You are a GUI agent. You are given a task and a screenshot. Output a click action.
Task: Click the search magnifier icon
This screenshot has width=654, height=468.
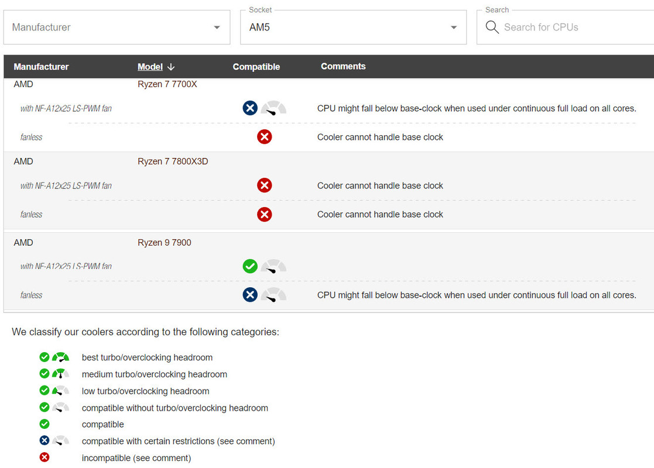point(492,27)
